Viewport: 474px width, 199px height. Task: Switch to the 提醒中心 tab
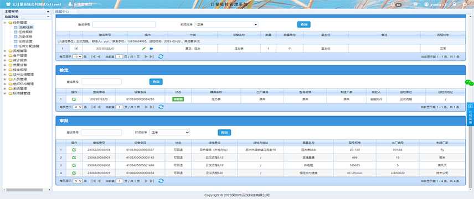[x=62, y=12]
